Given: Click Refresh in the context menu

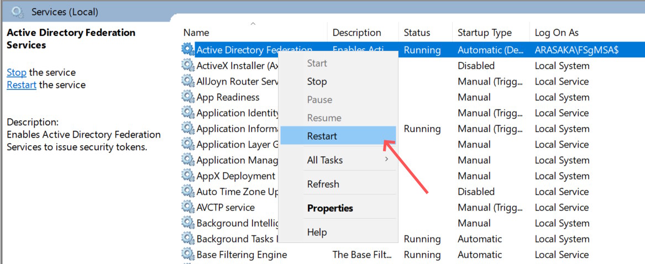Looking at the screenshot, I should pos(323,184).
